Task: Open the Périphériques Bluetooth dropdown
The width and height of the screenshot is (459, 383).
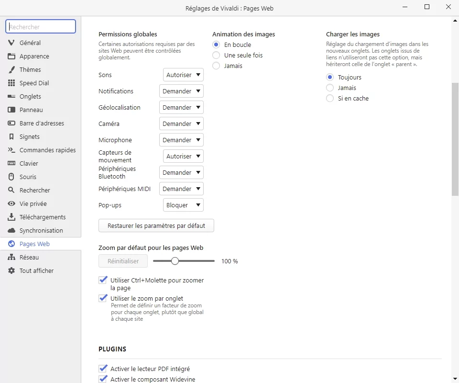Action: click(181, 173)
